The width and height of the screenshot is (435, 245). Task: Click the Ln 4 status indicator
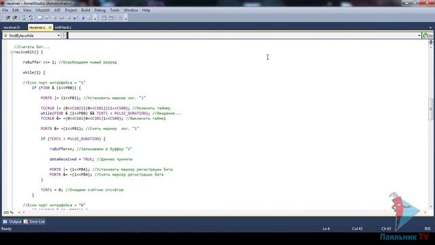(x=326, y=229)
